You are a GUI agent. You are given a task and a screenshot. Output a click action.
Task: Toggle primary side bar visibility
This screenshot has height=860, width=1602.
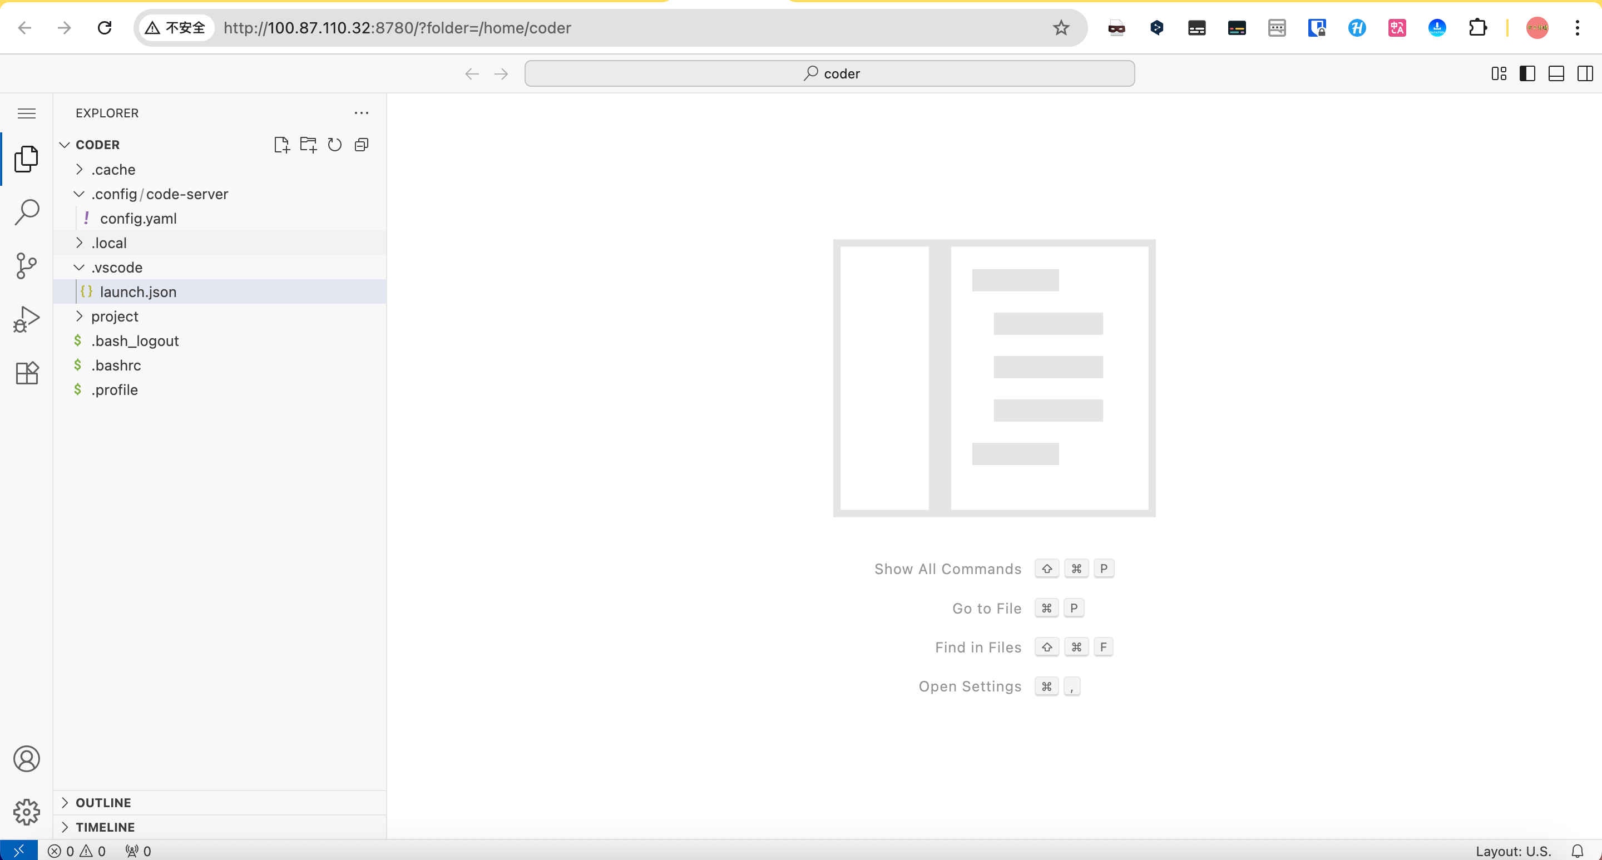[1527, 73]
